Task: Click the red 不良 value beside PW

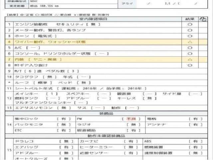Action: [131, 119]
